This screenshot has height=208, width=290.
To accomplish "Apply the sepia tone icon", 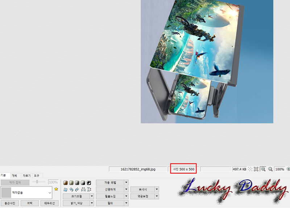I will [65, 183].
